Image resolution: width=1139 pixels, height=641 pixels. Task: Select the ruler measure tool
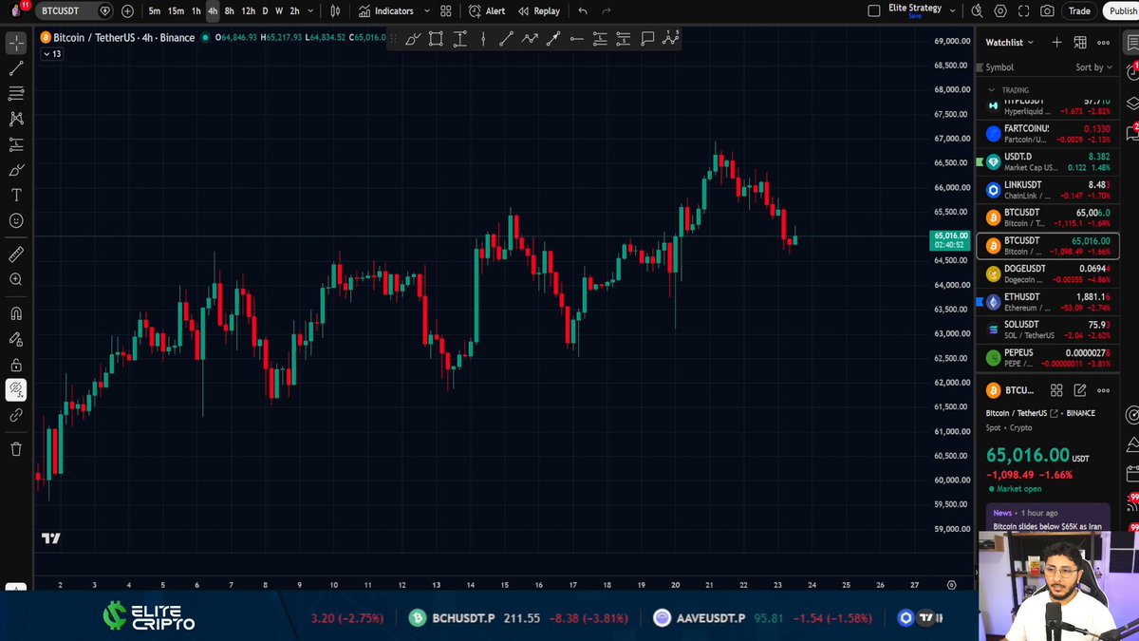click(x=16, y=255)
